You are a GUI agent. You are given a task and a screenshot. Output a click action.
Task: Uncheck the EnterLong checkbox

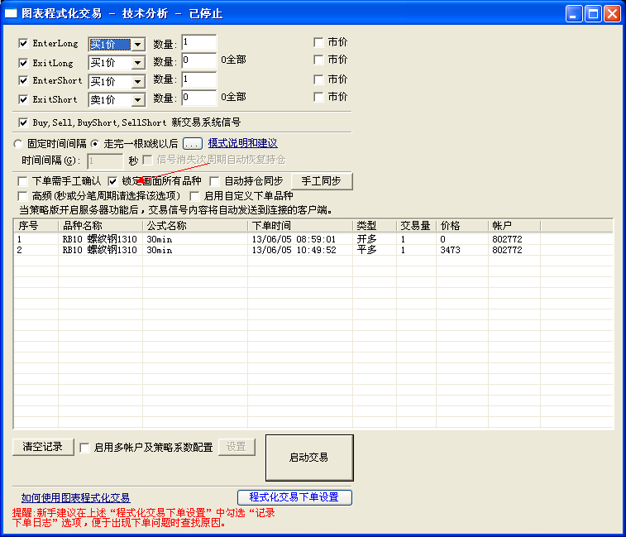23,43
